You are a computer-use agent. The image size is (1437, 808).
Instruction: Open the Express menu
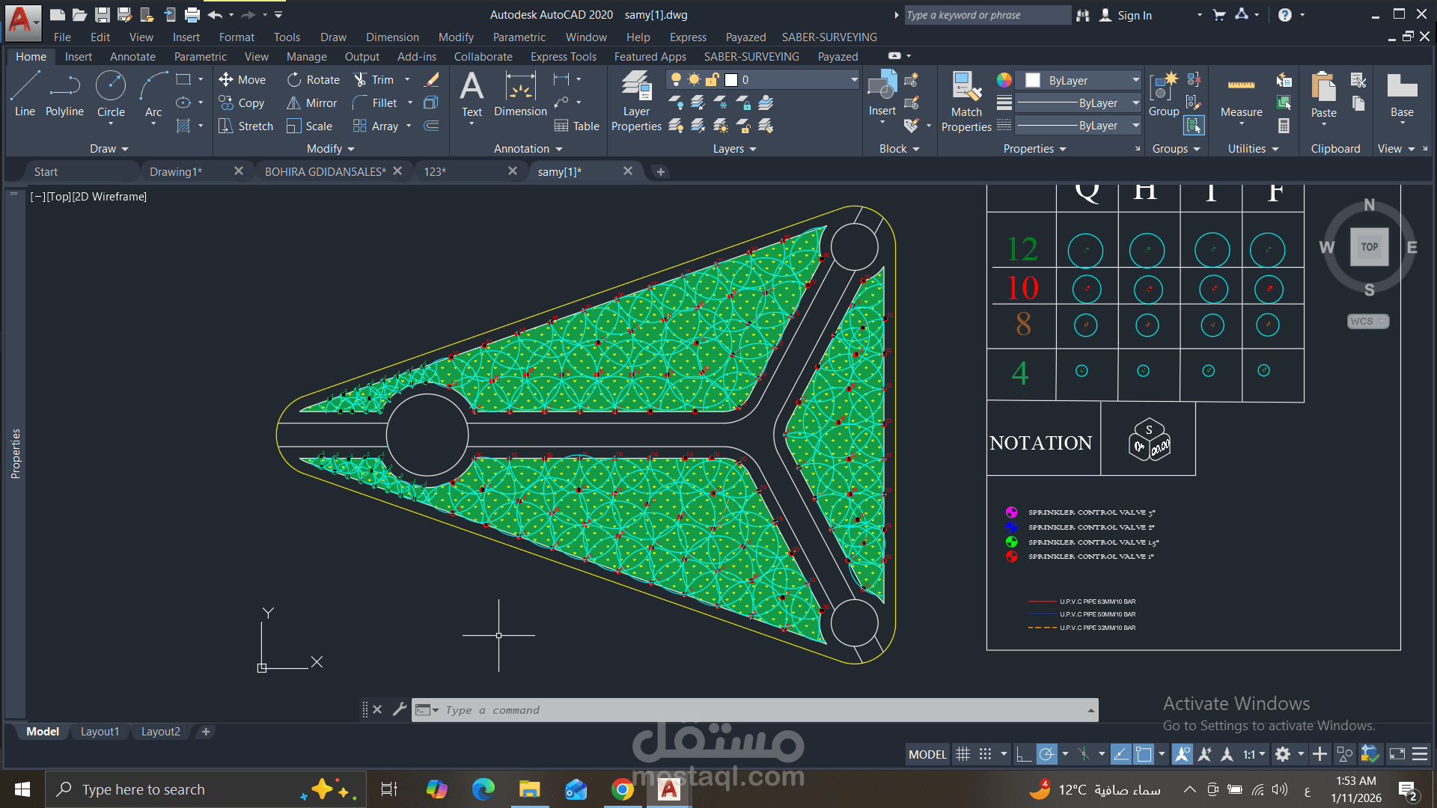point(688,37)
